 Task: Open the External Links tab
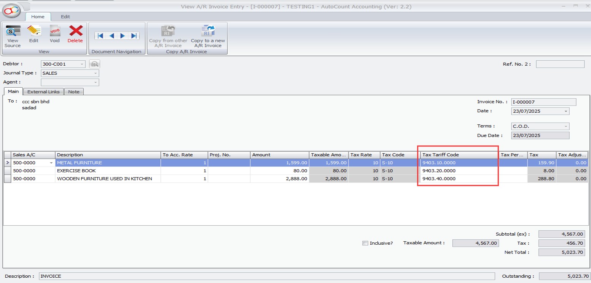(x=43, y=92)
